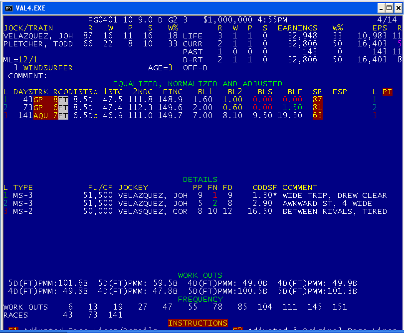This screenshot has width=404, height=333.
Task: Click the AGE=3 field
Action: (x=160, y=68)
